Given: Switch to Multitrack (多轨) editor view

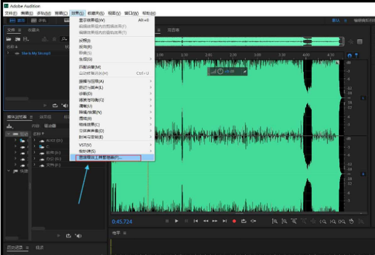Looking at the screenshot, I should (x=39, y=21).
